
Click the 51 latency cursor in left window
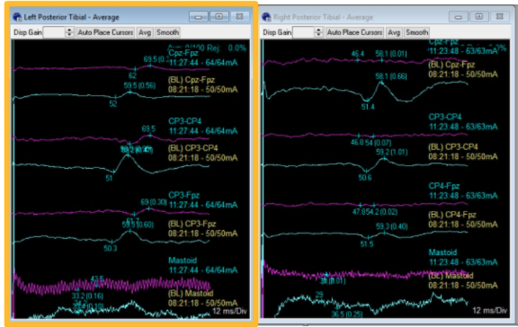point(114,172)
